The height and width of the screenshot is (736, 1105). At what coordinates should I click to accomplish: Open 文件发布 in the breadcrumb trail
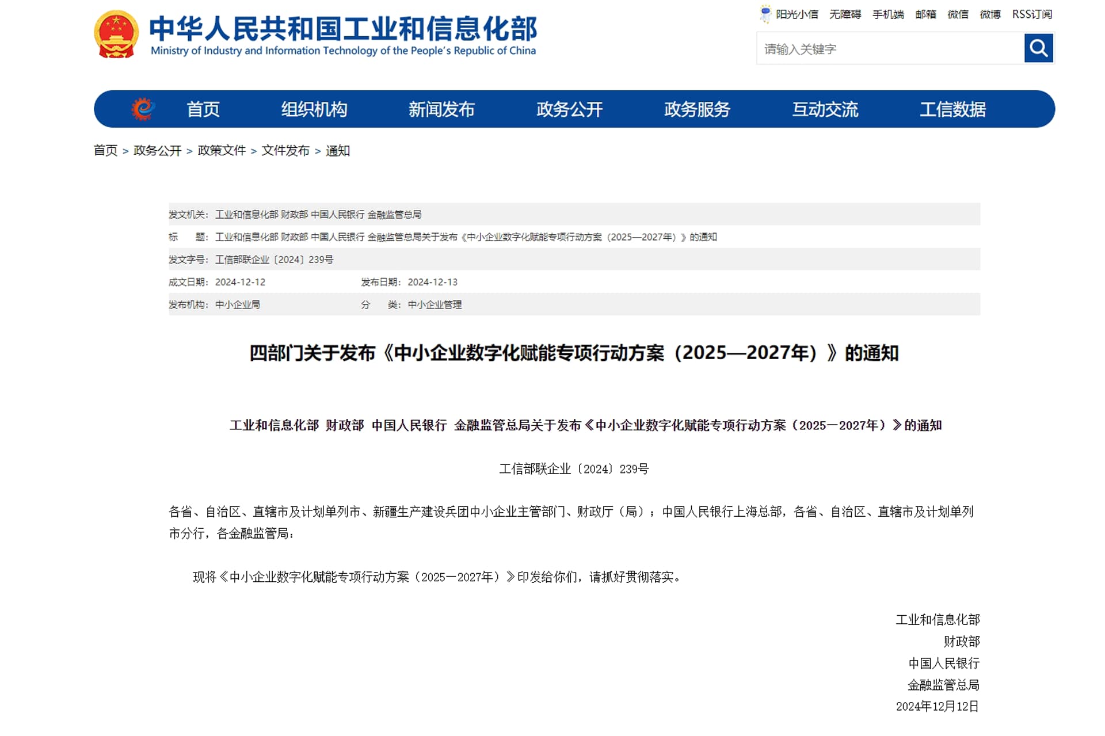point(287,151)
